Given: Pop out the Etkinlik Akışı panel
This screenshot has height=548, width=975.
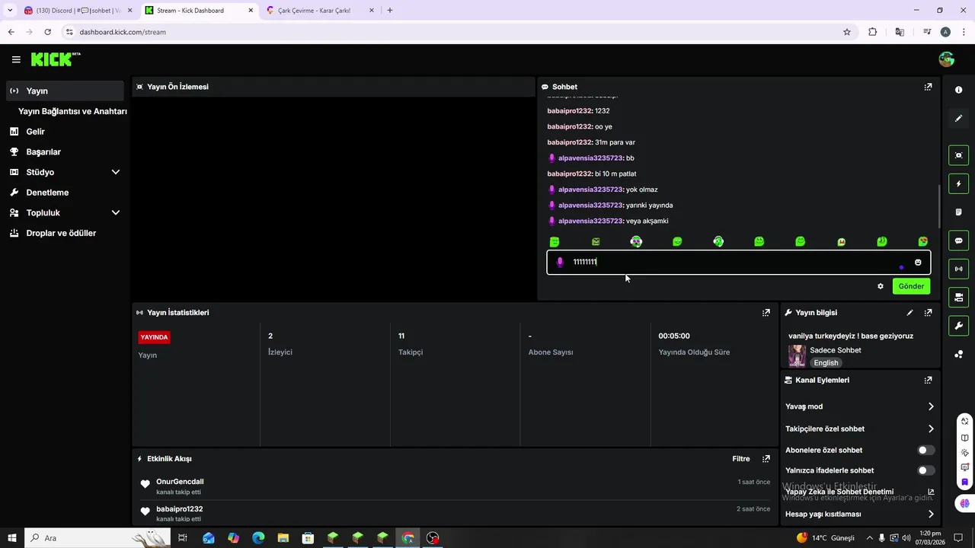Looking at the screenshot, I should (x=766, y=459).
